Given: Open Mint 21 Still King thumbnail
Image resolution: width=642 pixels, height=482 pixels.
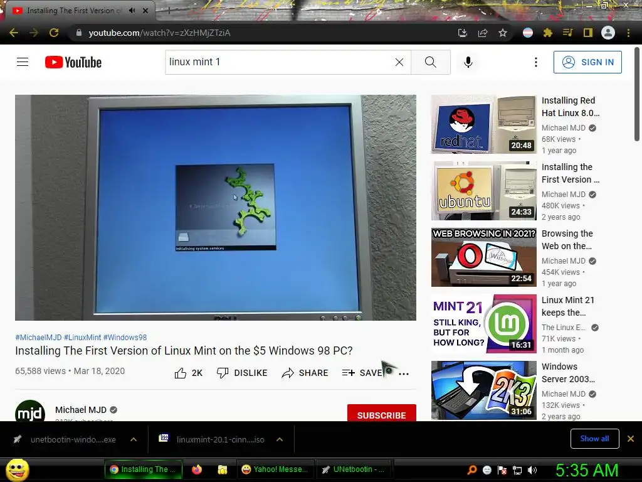Looking at the screenshot, I should point(484,324).
